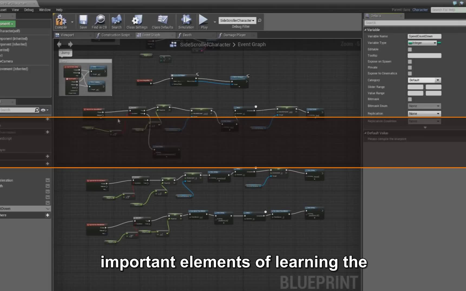
Task: Select the Search tool in the toolbar
Action: coord(116,22)
